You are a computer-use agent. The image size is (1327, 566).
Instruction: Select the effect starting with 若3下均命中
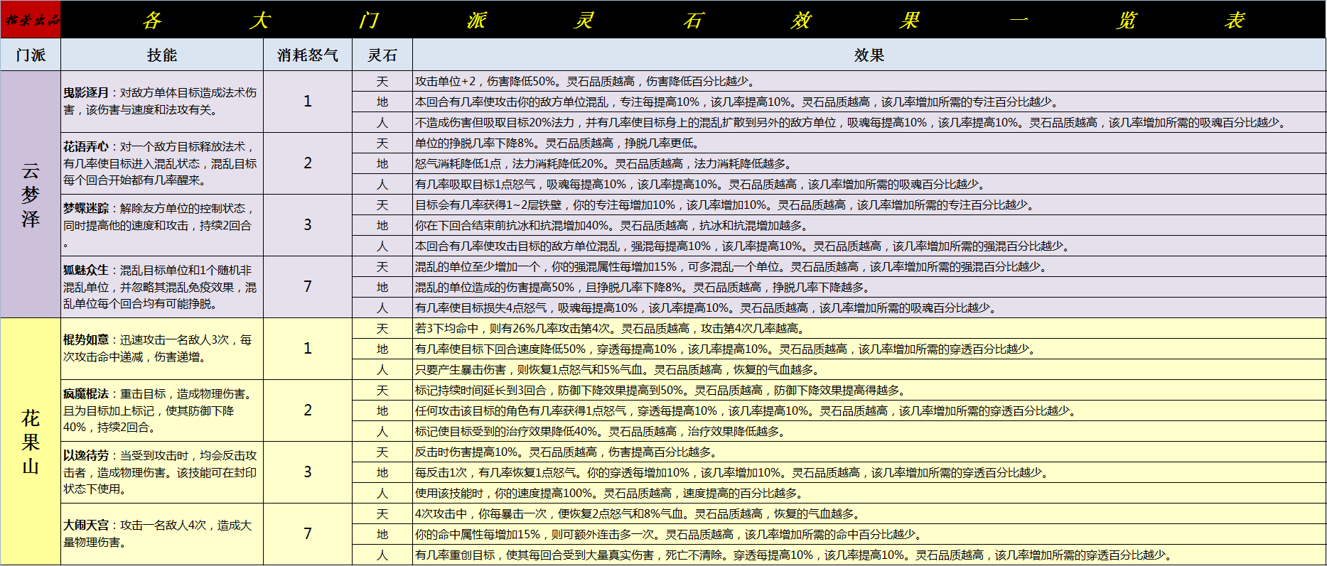[610, 329]
